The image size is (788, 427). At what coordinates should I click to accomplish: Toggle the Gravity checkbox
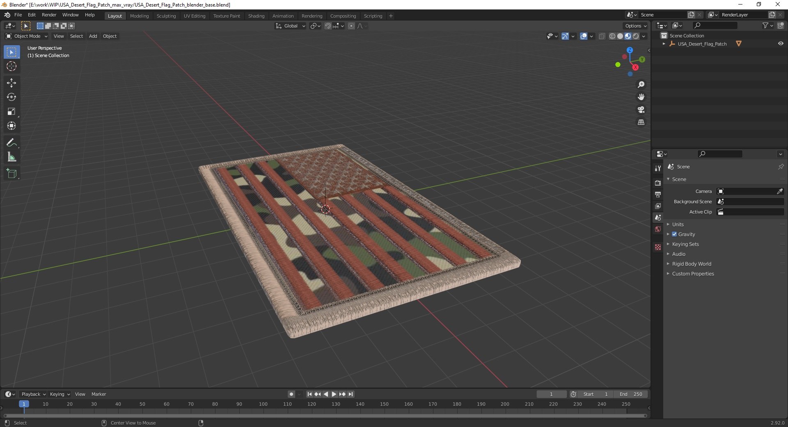click(x=674, y=234)
